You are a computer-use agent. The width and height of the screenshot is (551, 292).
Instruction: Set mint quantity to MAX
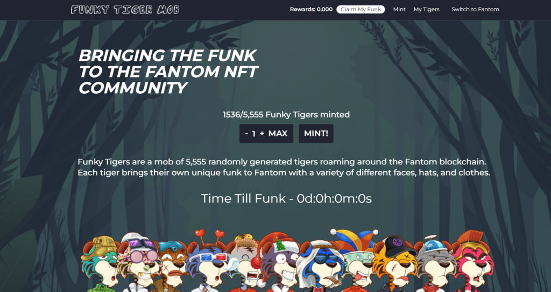point(278,134)
